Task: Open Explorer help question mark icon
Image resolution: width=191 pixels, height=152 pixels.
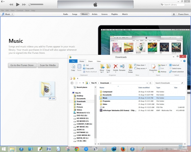Action: [184, 61]
